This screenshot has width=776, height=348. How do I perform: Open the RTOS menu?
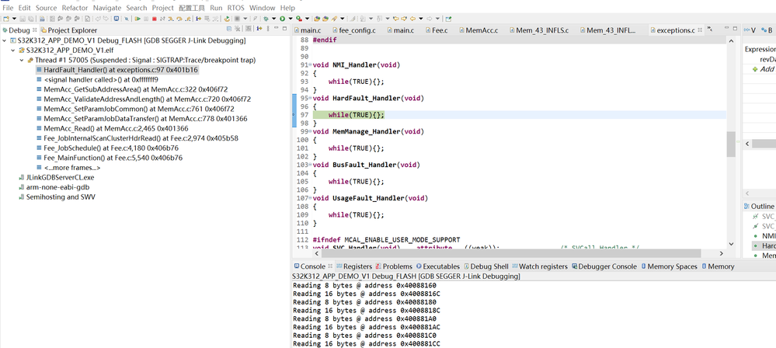(x=236, y=8)
